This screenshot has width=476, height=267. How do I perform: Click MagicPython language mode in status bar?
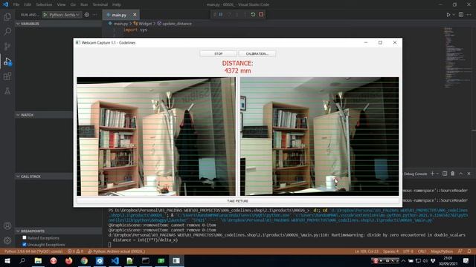[442, 251]
